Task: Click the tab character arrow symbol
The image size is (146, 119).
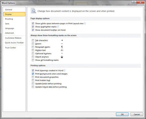Action: tap(62, 40)
